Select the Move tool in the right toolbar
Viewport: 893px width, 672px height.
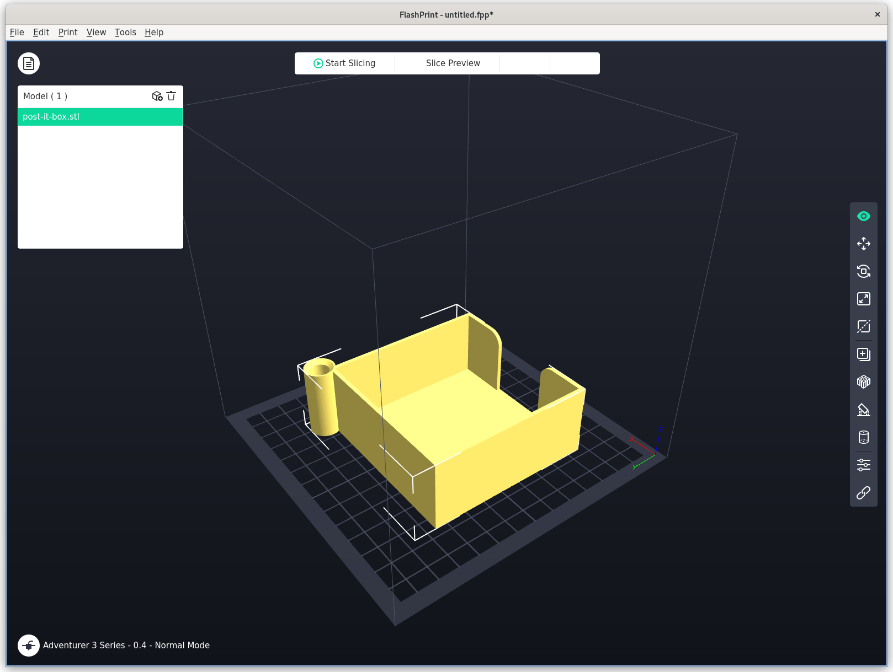point(864,244)
